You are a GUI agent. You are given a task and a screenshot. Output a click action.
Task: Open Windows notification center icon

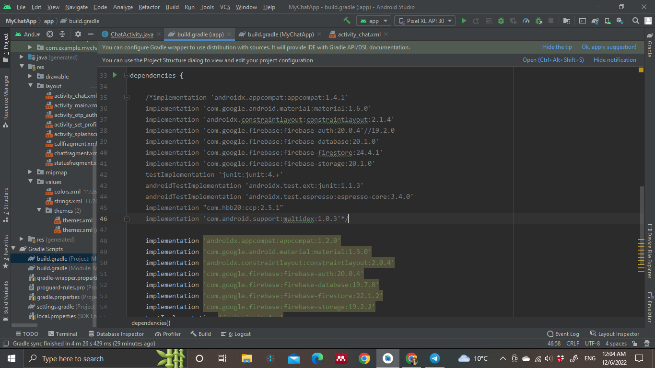pos(639,358)
